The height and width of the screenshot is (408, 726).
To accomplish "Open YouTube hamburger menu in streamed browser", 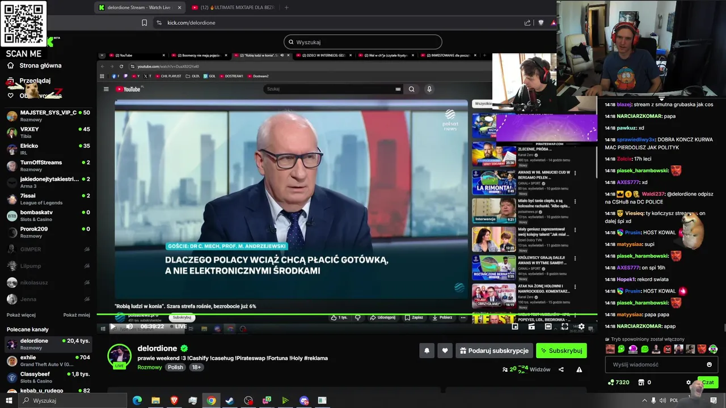I will (106, 89).
